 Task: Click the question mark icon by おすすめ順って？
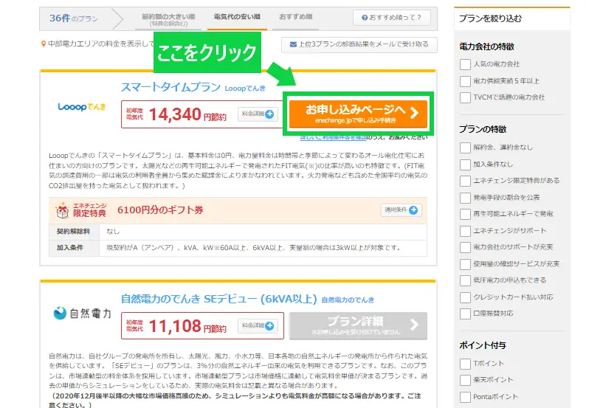pos(365,18)
